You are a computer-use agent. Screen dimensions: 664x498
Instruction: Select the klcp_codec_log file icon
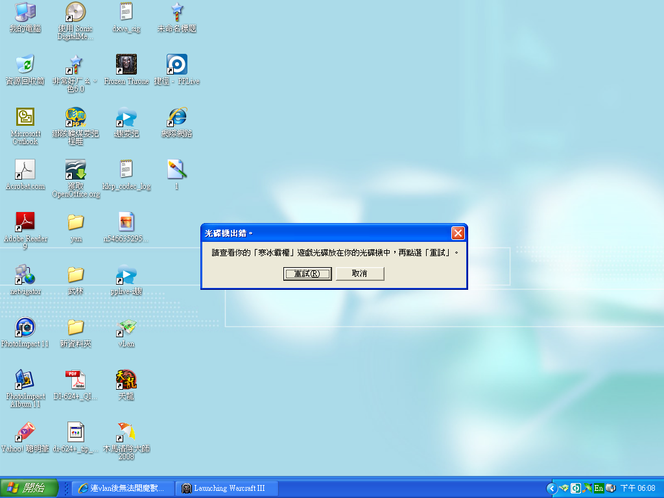point(126,170)
